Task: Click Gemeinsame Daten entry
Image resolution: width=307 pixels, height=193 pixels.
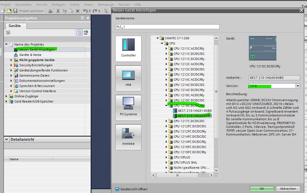Action: (34, 76)
